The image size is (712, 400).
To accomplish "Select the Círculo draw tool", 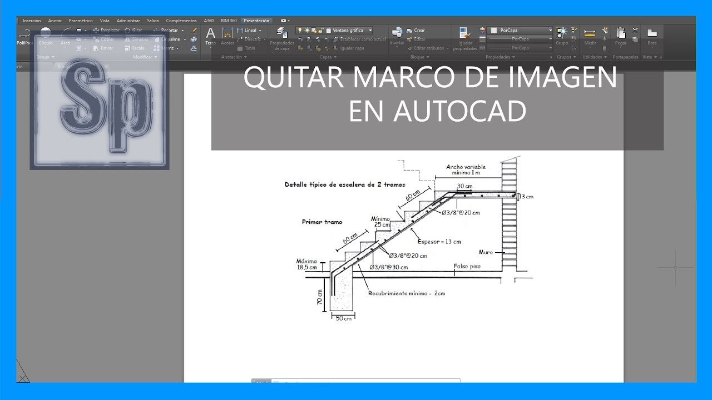I will (x=46, y=36).
